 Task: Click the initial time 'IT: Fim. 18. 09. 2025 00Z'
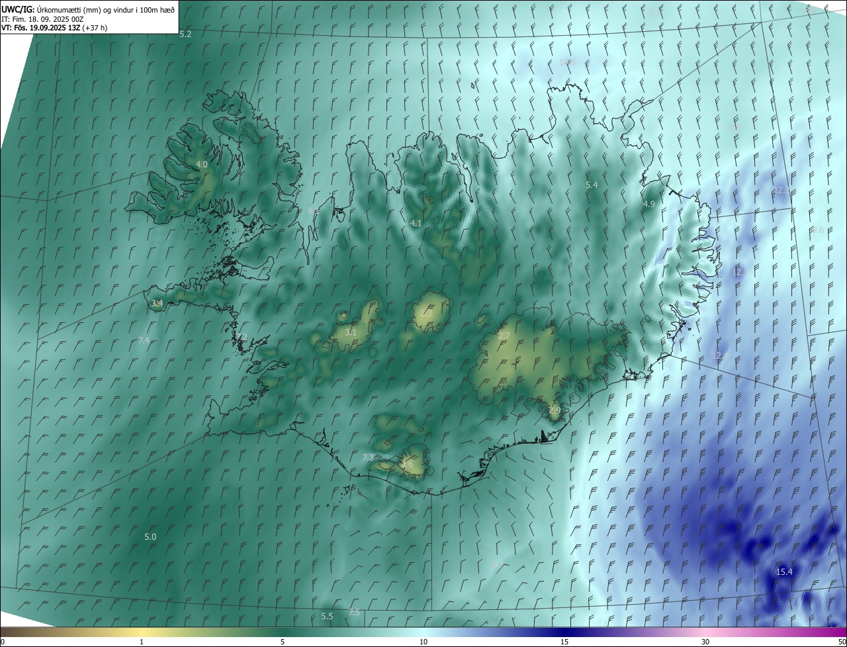42,19
